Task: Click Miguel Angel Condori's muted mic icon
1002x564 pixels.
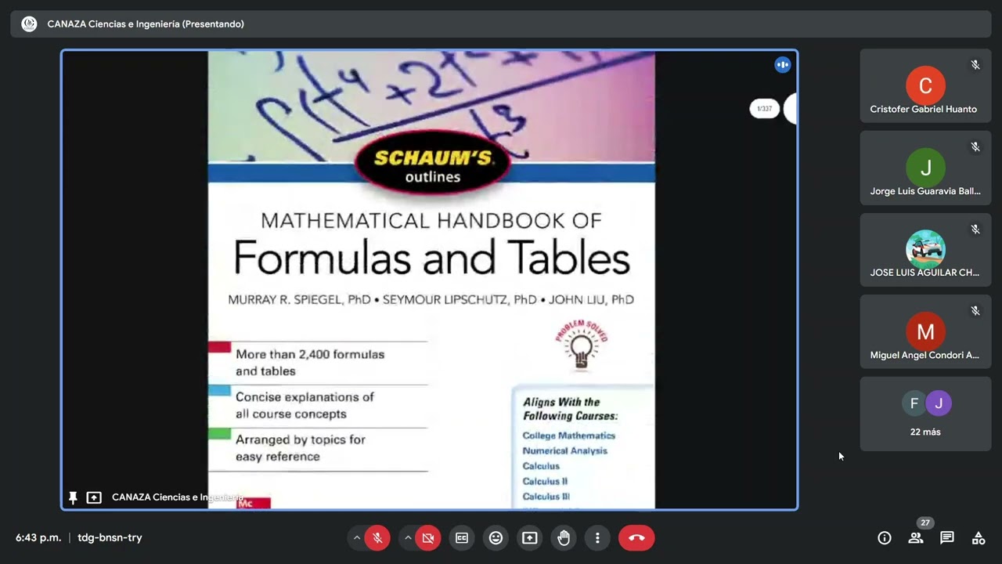Action: tap(975, 311)
